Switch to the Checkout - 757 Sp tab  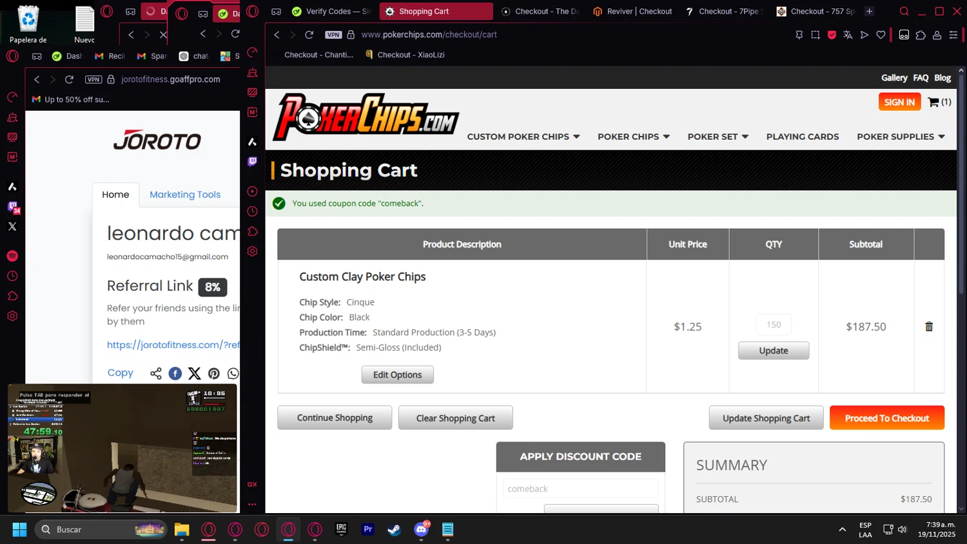tap(816, 12)
